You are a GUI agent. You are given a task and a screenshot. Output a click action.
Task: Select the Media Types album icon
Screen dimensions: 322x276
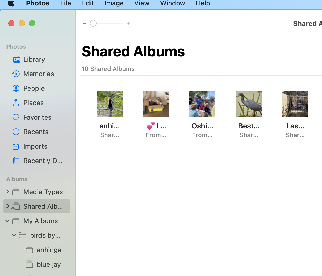tap(16, 192)
